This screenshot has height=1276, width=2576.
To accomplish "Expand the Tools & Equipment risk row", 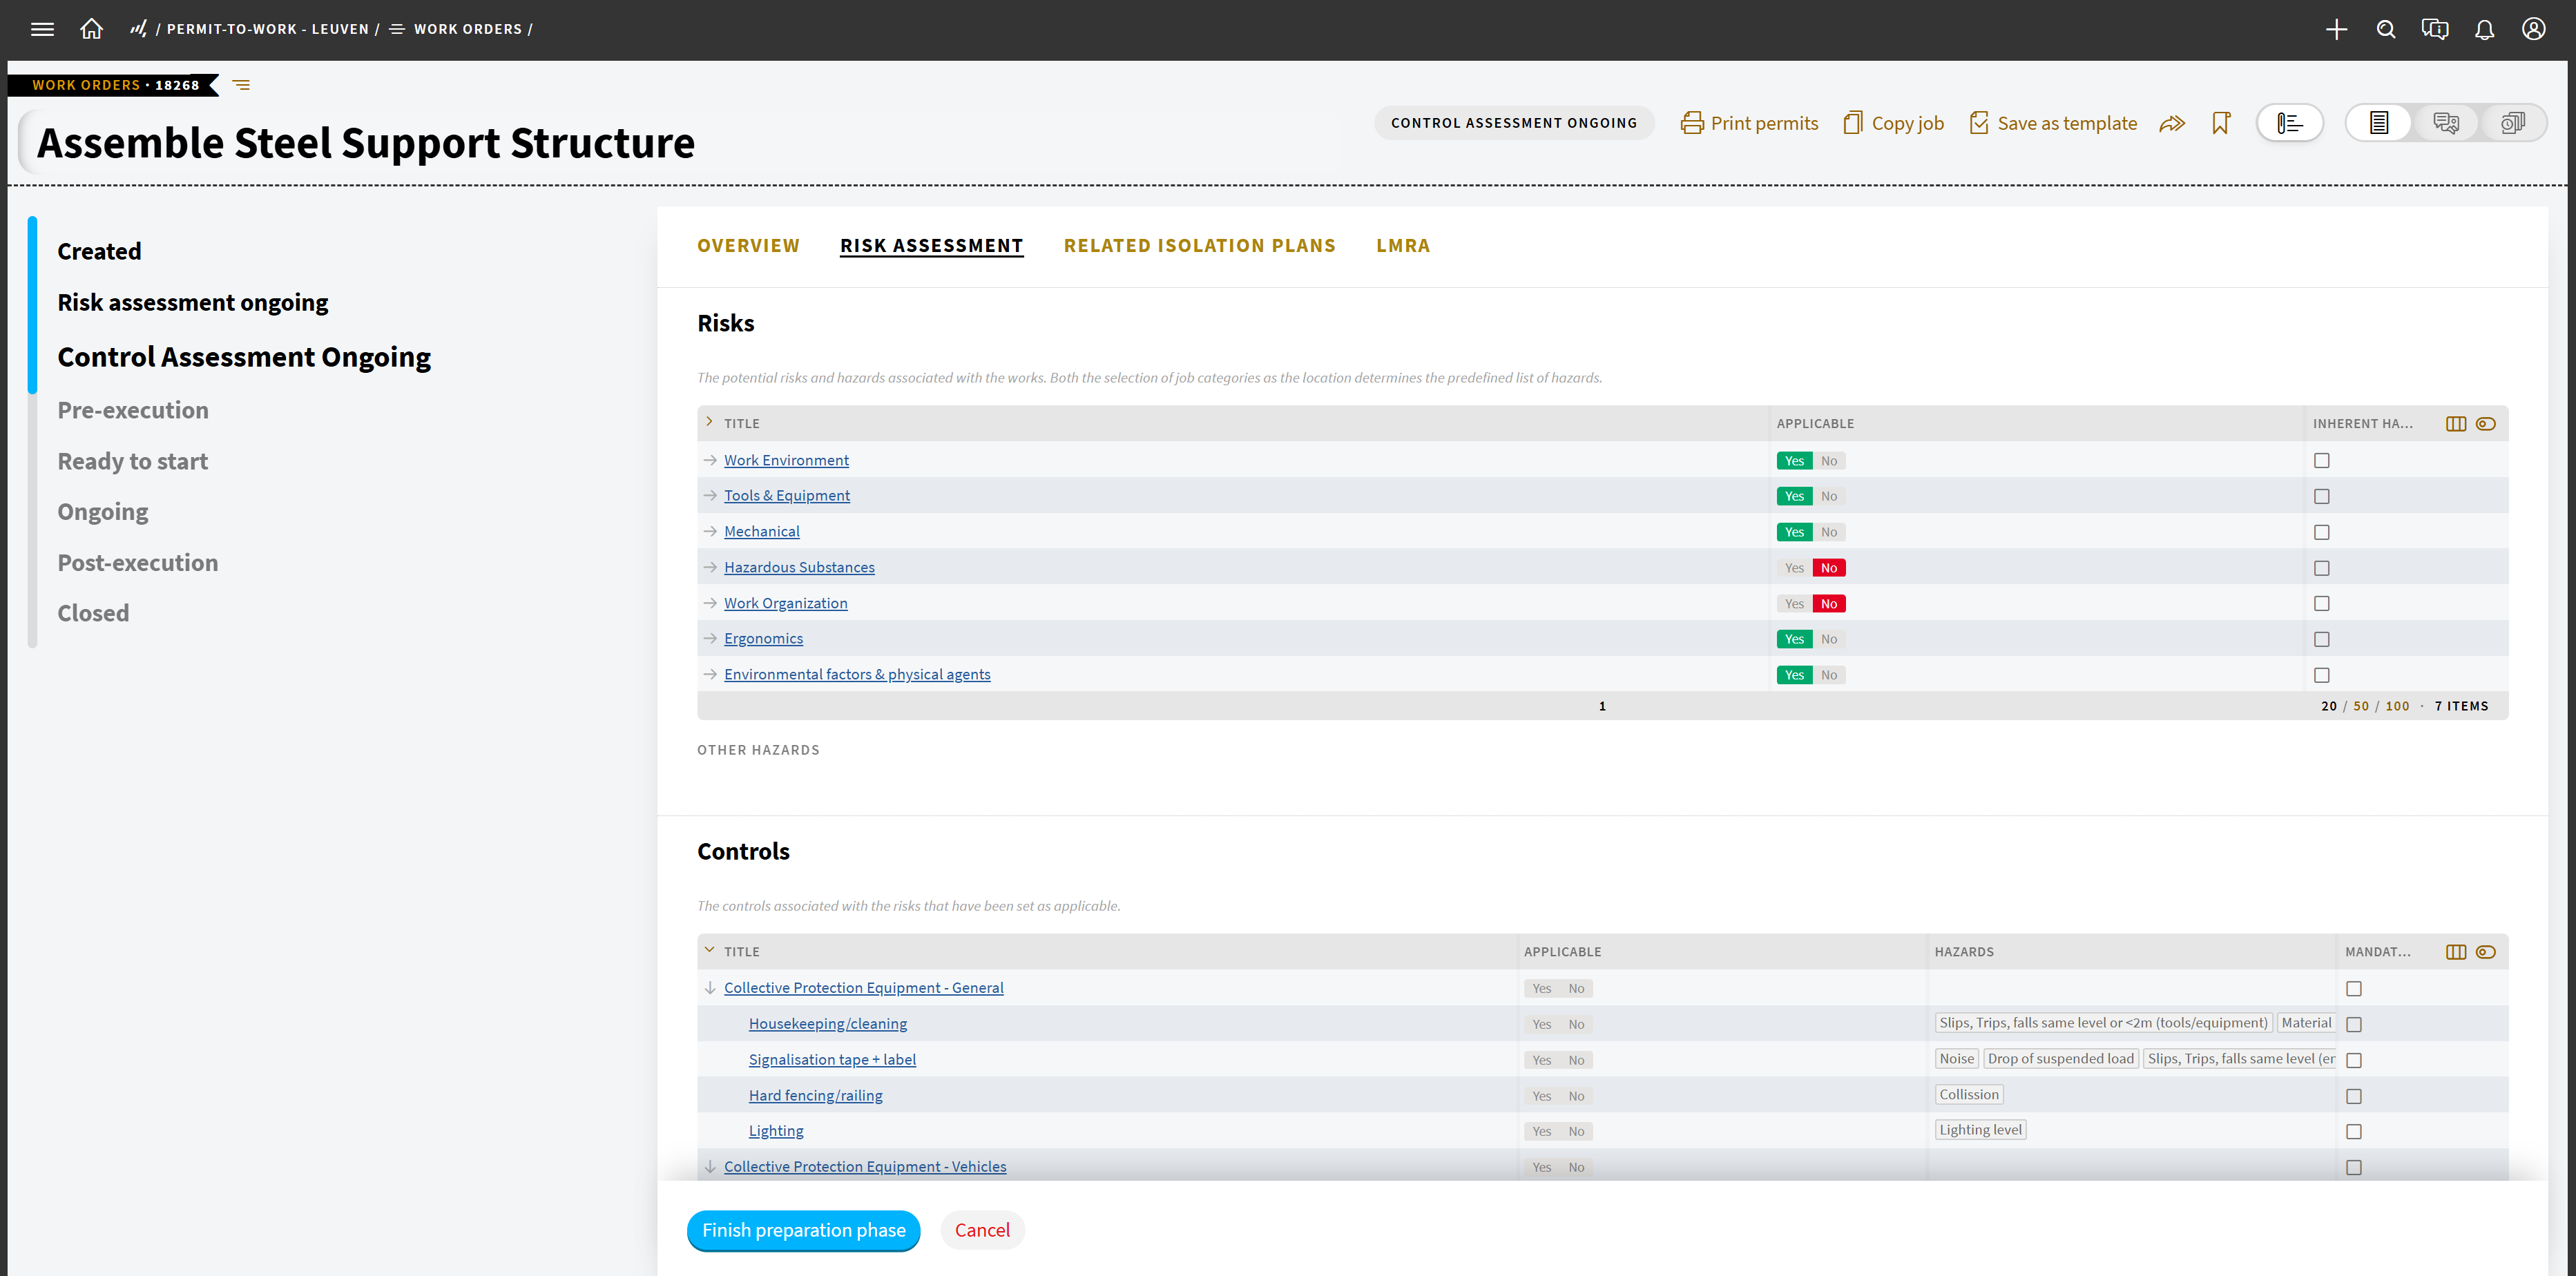I will [x=710, y=496].
